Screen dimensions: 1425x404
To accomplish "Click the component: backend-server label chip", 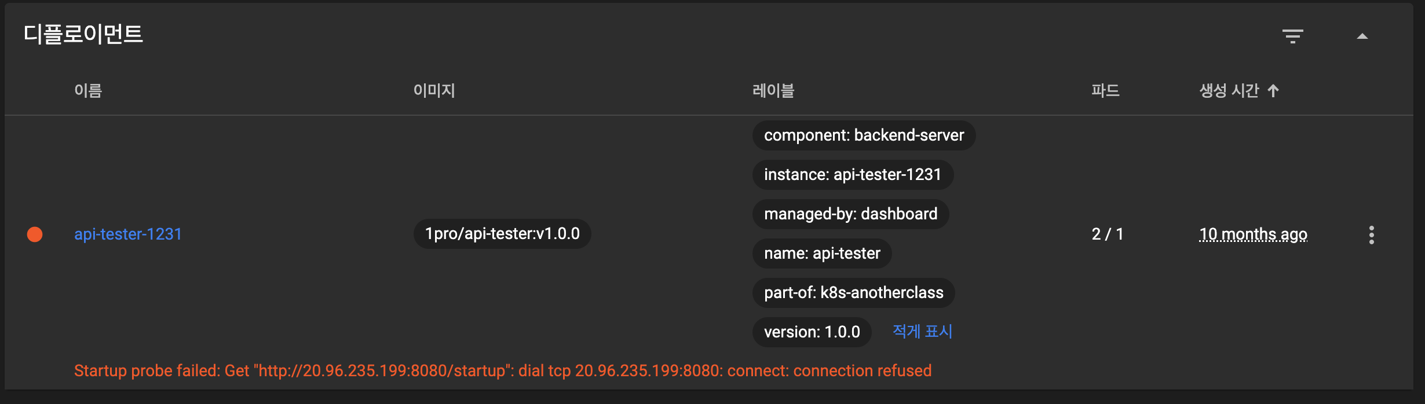I will [864, 135].
